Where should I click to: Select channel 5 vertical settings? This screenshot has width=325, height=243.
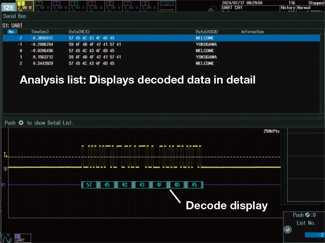95,5
